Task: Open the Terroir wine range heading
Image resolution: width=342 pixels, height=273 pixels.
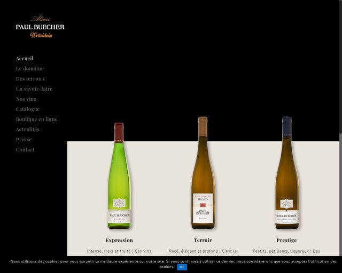Action: (x=203, y=240)
